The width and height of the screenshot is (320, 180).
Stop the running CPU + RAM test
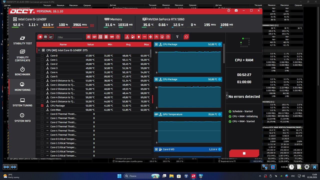244,153
